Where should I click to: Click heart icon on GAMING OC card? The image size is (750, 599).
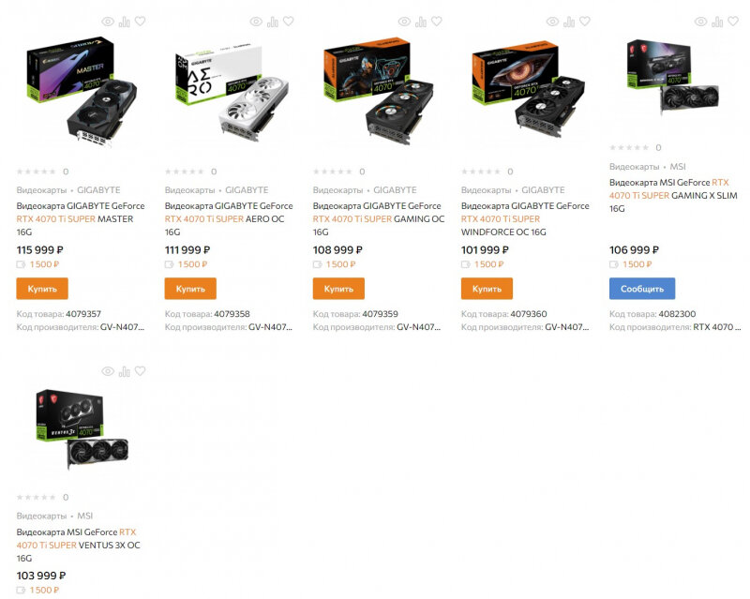tap(436, 21)
